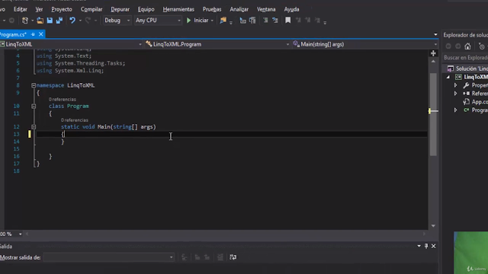Image resolution: width=488 pixels, height=274 pixels.
Task: Open the Depurar menu
Action: (120, 9)
